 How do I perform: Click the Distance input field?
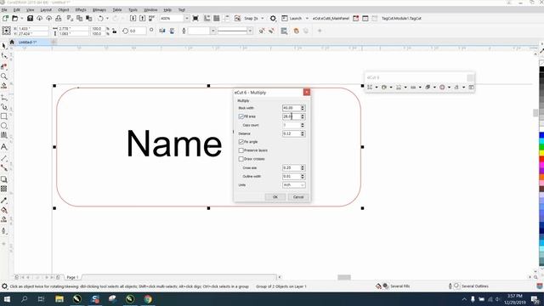tap(291, 133)
